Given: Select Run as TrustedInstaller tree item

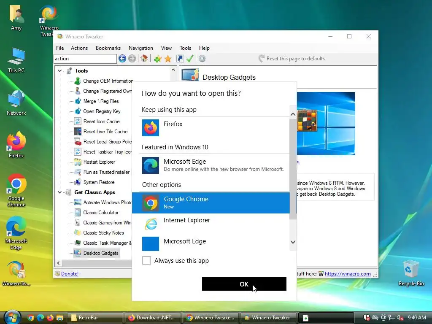Looking at the screenshot, I should pyautogui.click(x=102, y=172).
